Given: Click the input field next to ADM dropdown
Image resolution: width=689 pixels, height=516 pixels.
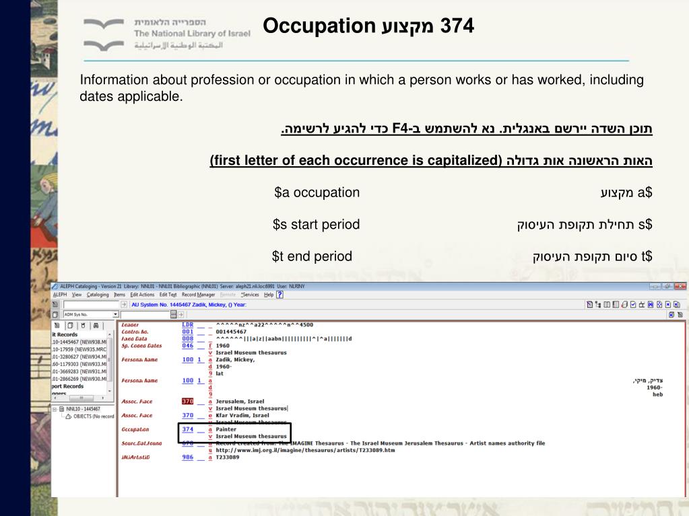Looking at the screenshot, I should tap(145, 315).
